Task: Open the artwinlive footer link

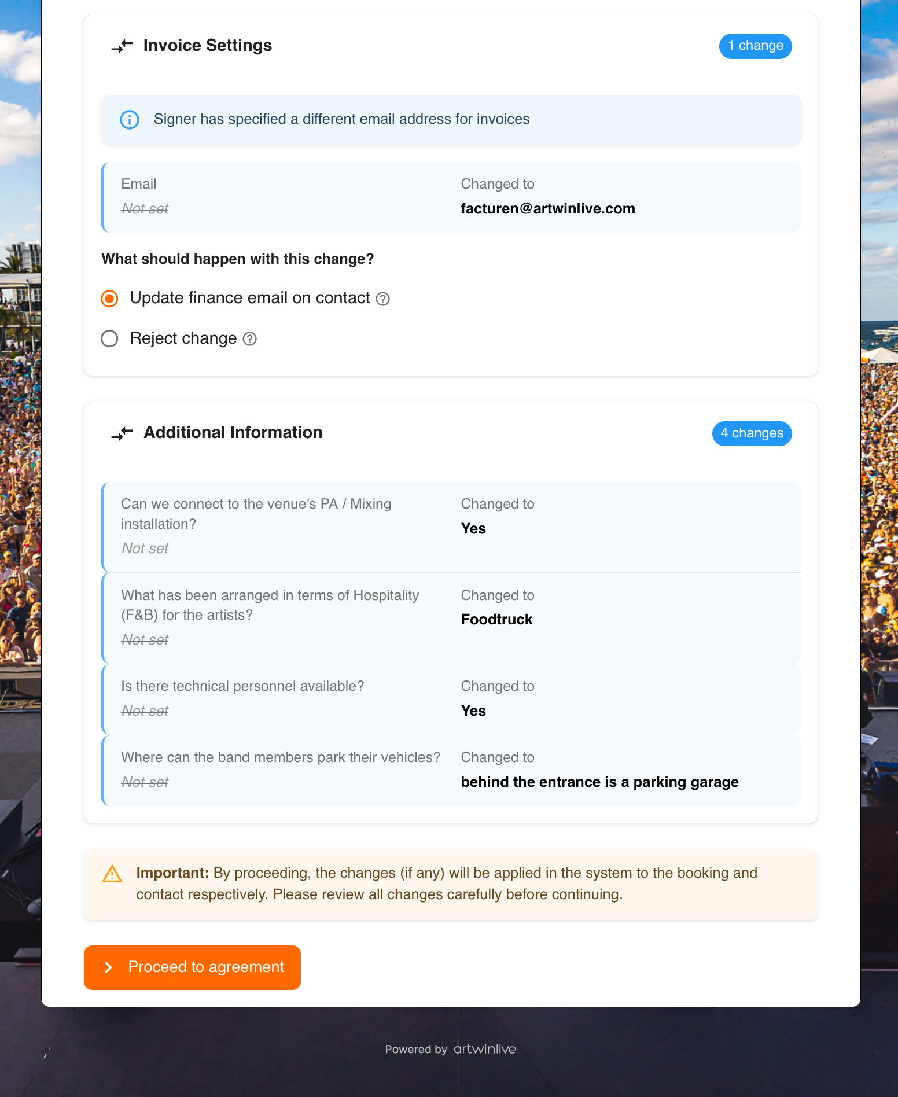Action: click(484, 1049)
